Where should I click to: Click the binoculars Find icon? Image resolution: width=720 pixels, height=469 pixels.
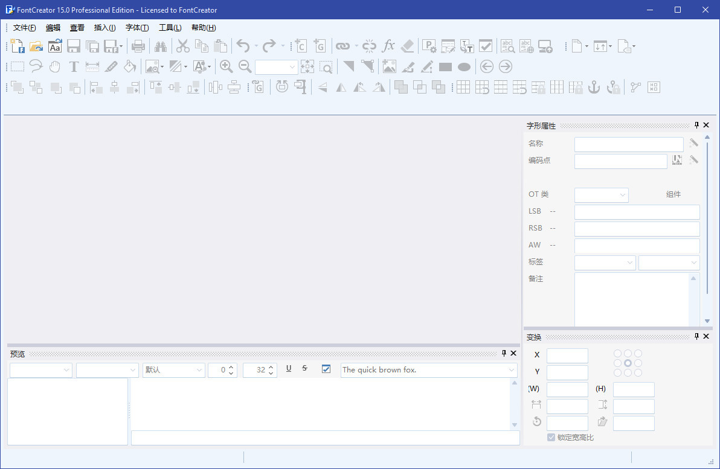pyautogui.click(x=160, y=46)
